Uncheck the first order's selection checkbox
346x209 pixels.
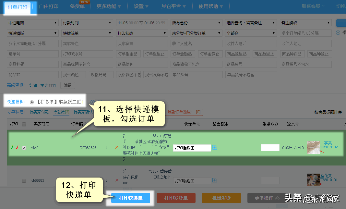click(x=24, y=147)
